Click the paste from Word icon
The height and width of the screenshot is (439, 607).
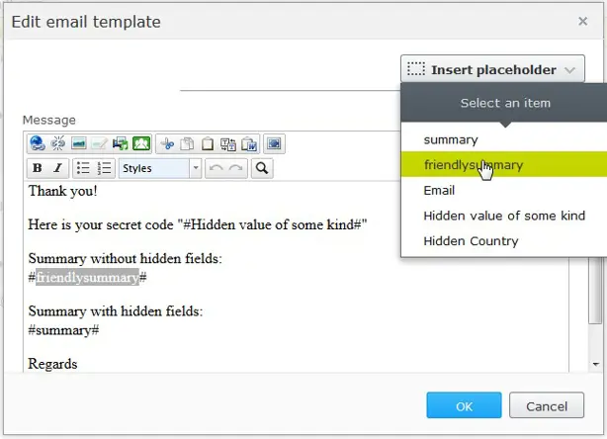coord(249,143)
